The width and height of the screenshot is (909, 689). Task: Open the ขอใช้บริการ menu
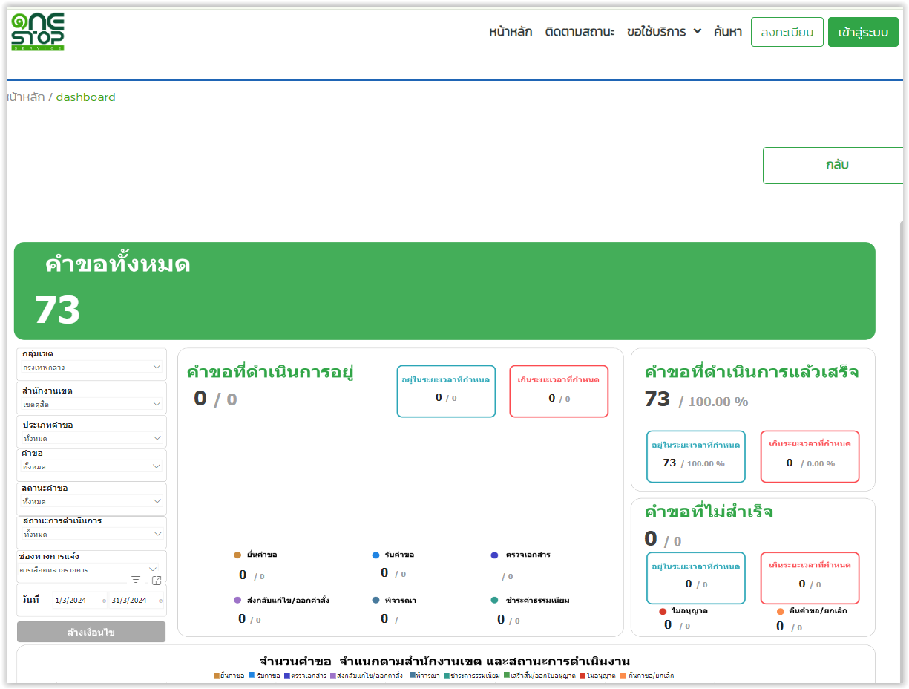pyautogui.click(x=663, y=32)
